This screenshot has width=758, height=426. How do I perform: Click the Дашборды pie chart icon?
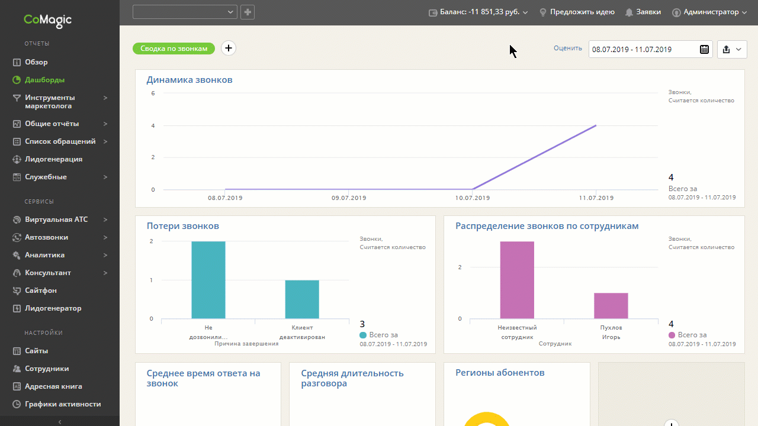point(17,80)
